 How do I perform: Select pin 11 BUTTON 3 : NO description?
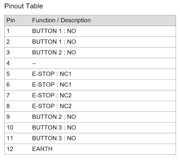point(54,138)
